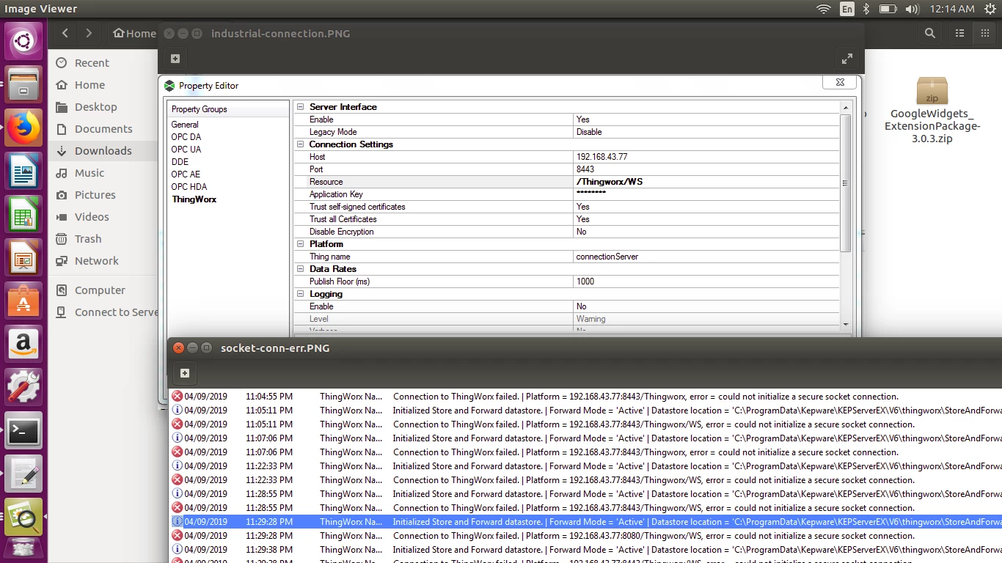1002x563 pixels.
Task: Click the Resource value /Thingworx/WS
Action: pyautogui.click(x=610, y=182)
